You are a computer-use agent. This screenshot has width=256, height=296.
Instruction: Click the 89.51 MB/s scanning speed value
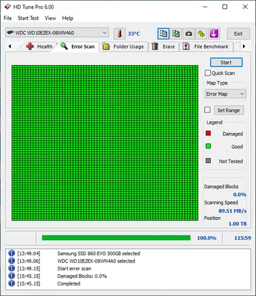point(232,211)
